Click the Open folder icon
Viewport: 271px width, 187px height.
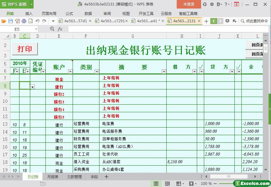(x=4, y=21)
